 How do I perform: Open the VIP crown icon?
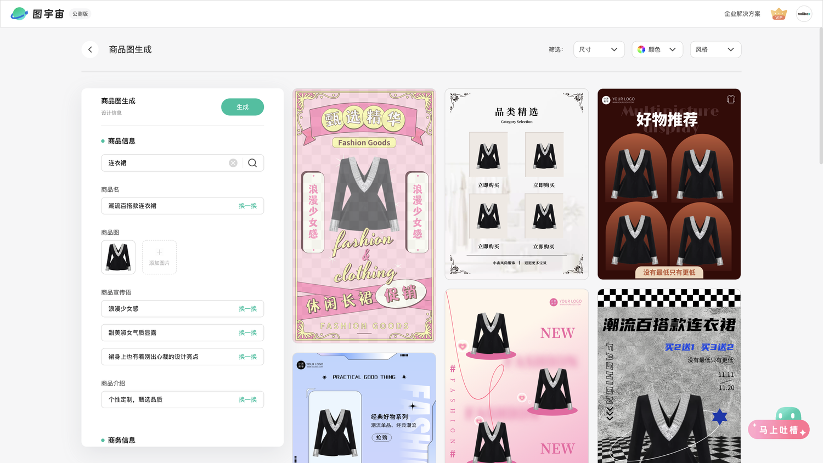click(x=779, y=14)
